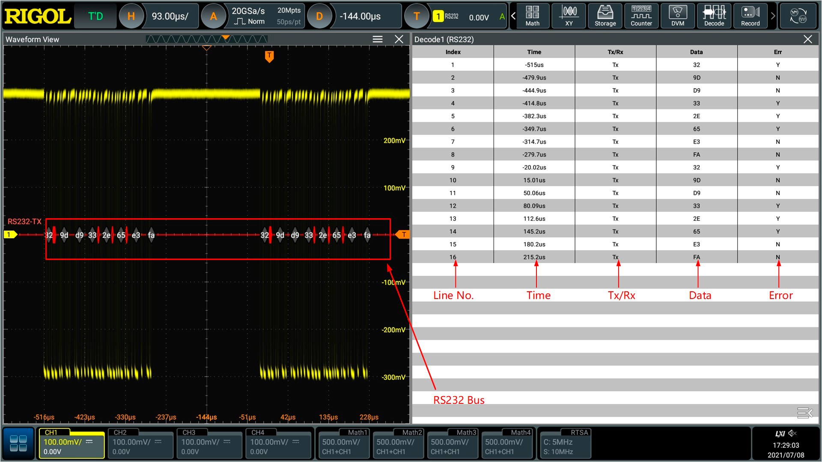Open the Counter tool
822x462 pixels.
point(641,16)
